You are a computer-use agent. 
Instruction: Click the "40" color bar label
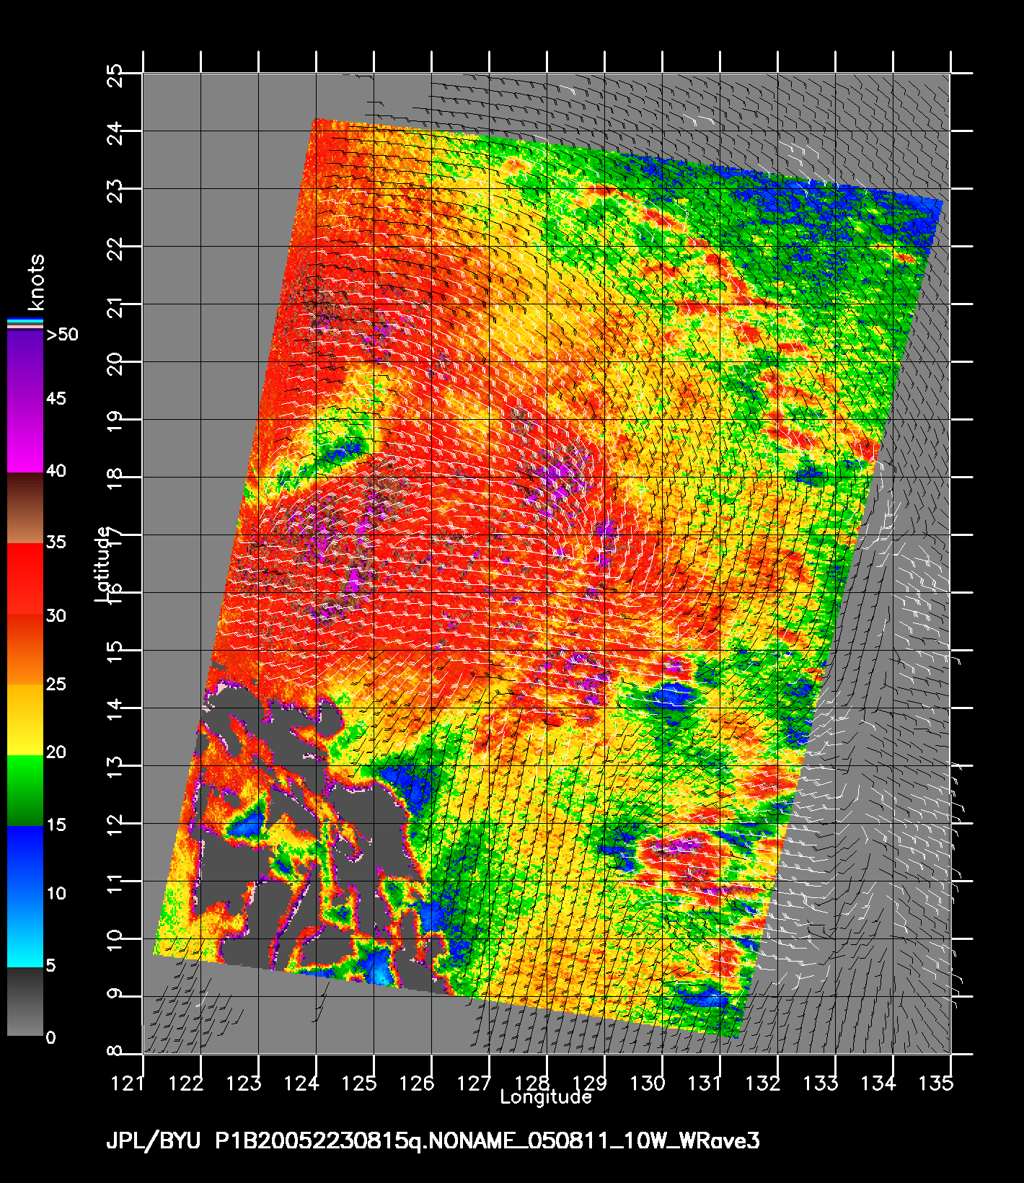click(56, 471)
